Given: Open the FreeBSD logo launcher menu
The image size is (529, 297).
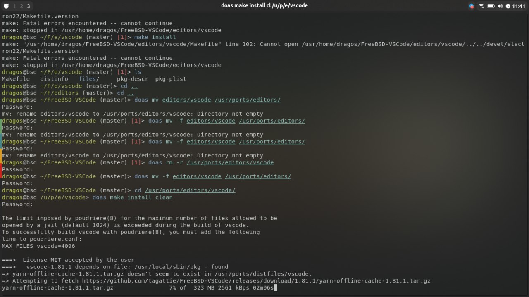Looking at the screenshot, I should [x=5, y=6].
